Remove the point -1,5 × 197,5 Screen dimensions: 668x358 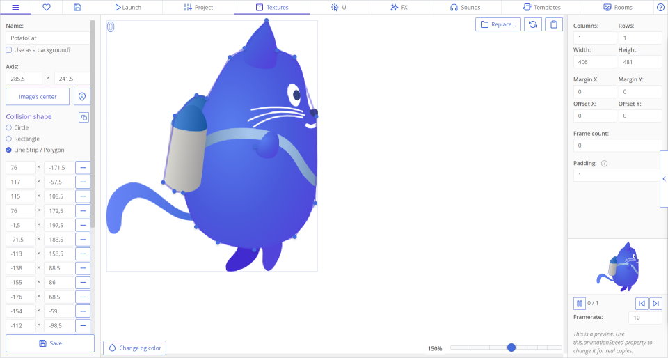point(83,225)
